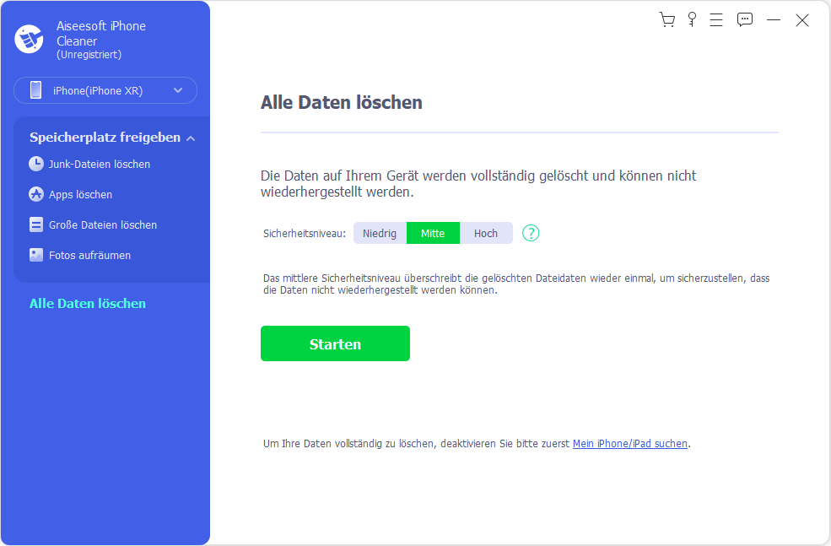Screen dimensions: 831x546
Task: Open the hamburger menu icon
Action: tap(716, 20)
